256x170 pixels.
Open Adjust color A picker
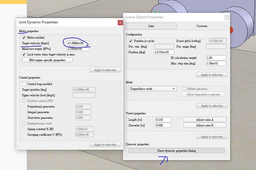[205, 120]
